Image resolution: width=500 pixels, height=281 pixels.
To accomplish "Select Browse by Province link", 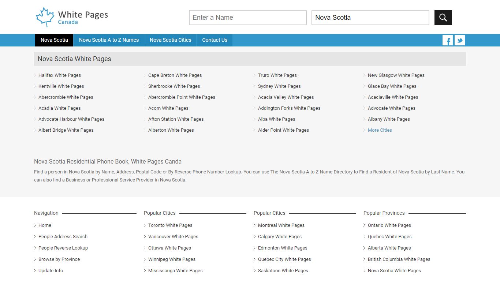I will tap(59, 259).
